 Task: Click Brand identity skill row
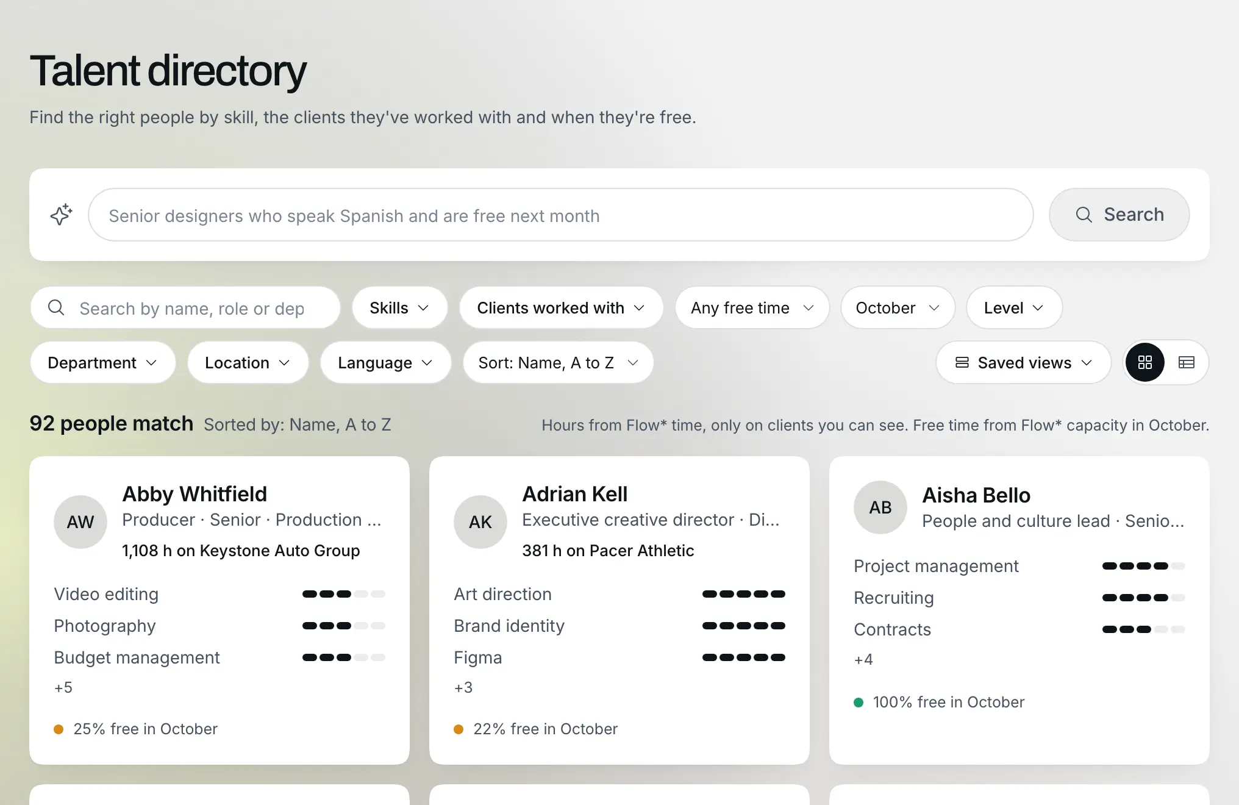pos(619,626)
